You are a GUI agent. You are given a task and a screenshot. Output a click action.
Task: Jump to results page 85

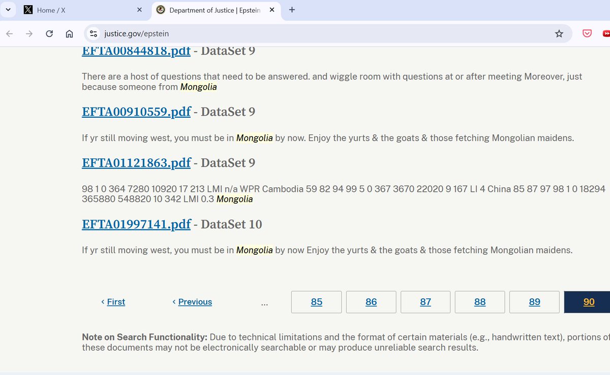click(316, 302)
